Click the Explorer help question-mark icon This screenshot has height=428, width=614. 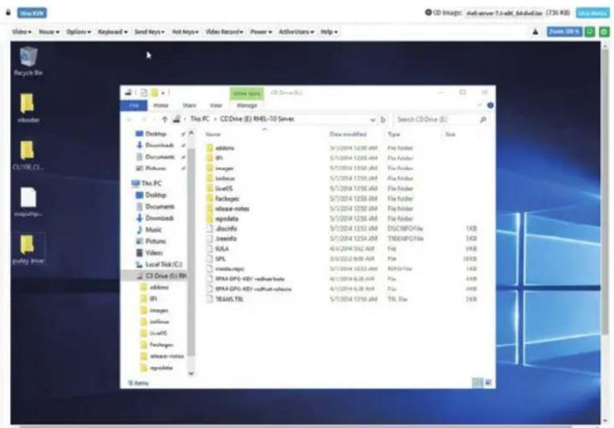pos(490,105)
